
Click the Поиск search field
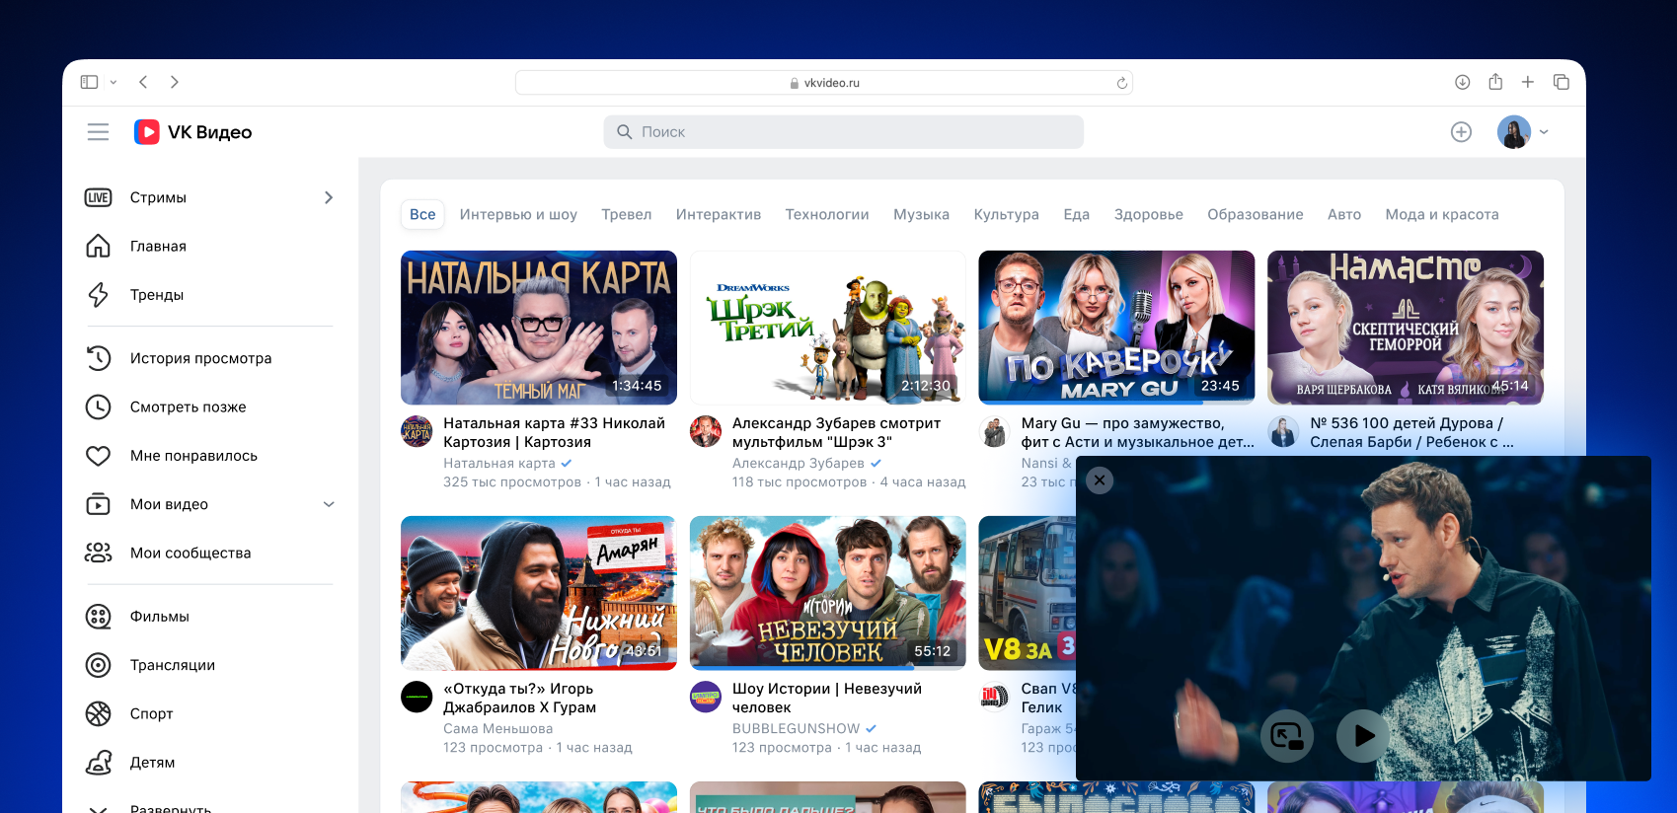click(x=844, y=132)
